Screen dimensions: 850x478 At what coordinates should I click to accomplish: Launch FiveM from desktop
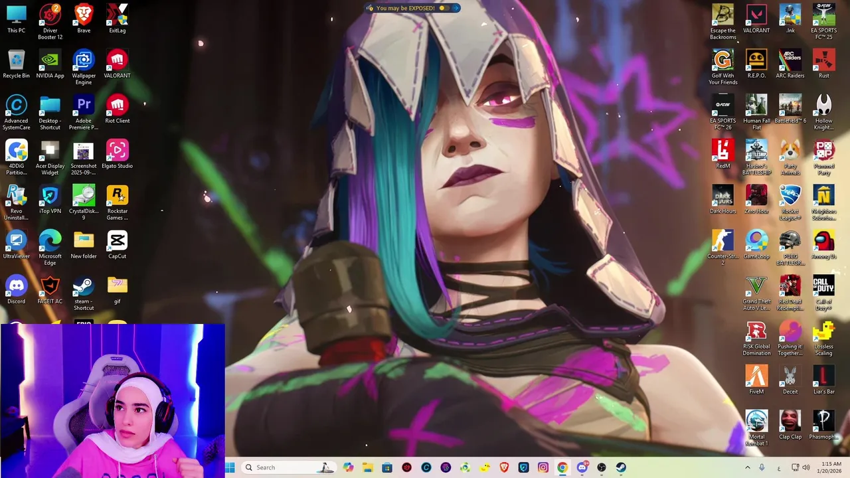756,380
